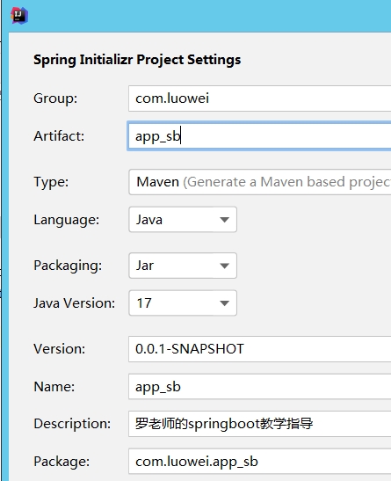Click the Language: label

click(x=67, y=220)
